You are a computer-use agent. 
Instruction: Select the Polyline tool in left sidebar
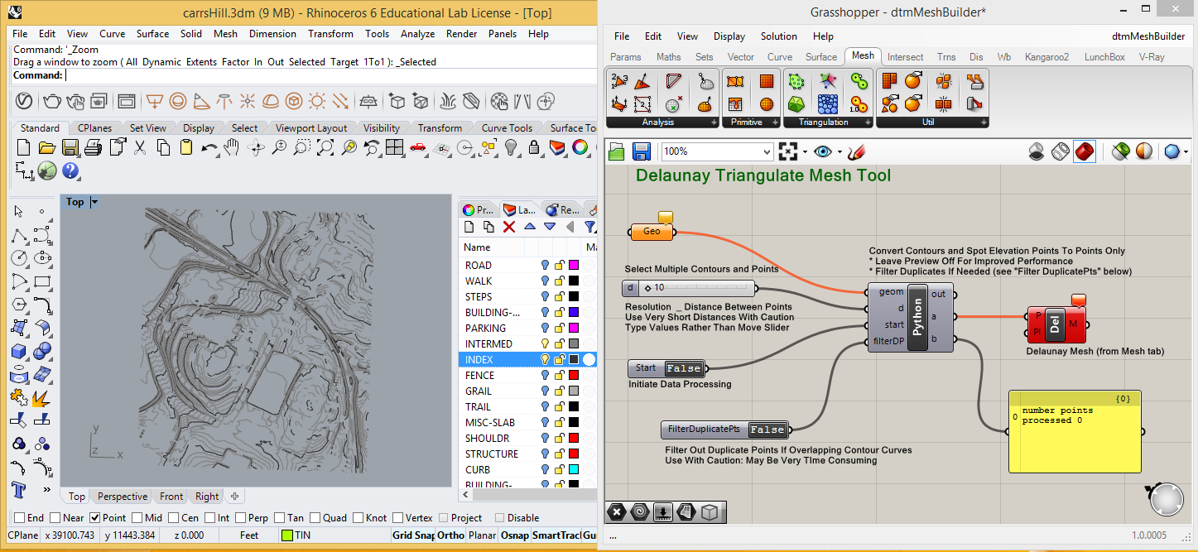[x=20, y=236]
